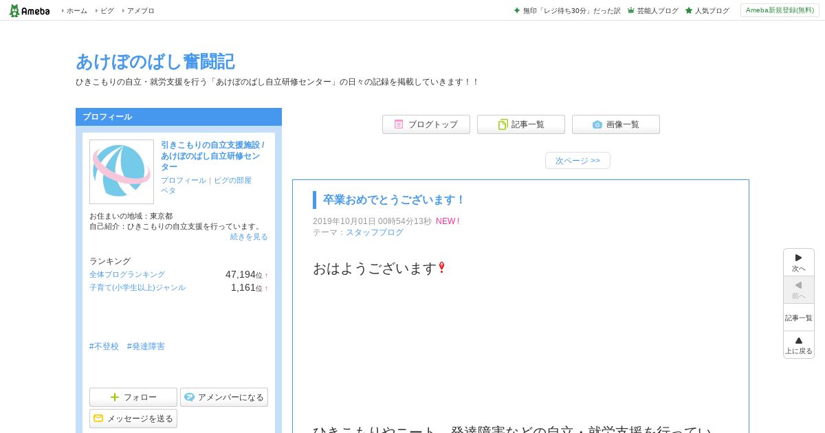Click the floating 次へ arrow button
Image resolution: width=825 pixels, height=433 pixels.
[x=799, y=263]
